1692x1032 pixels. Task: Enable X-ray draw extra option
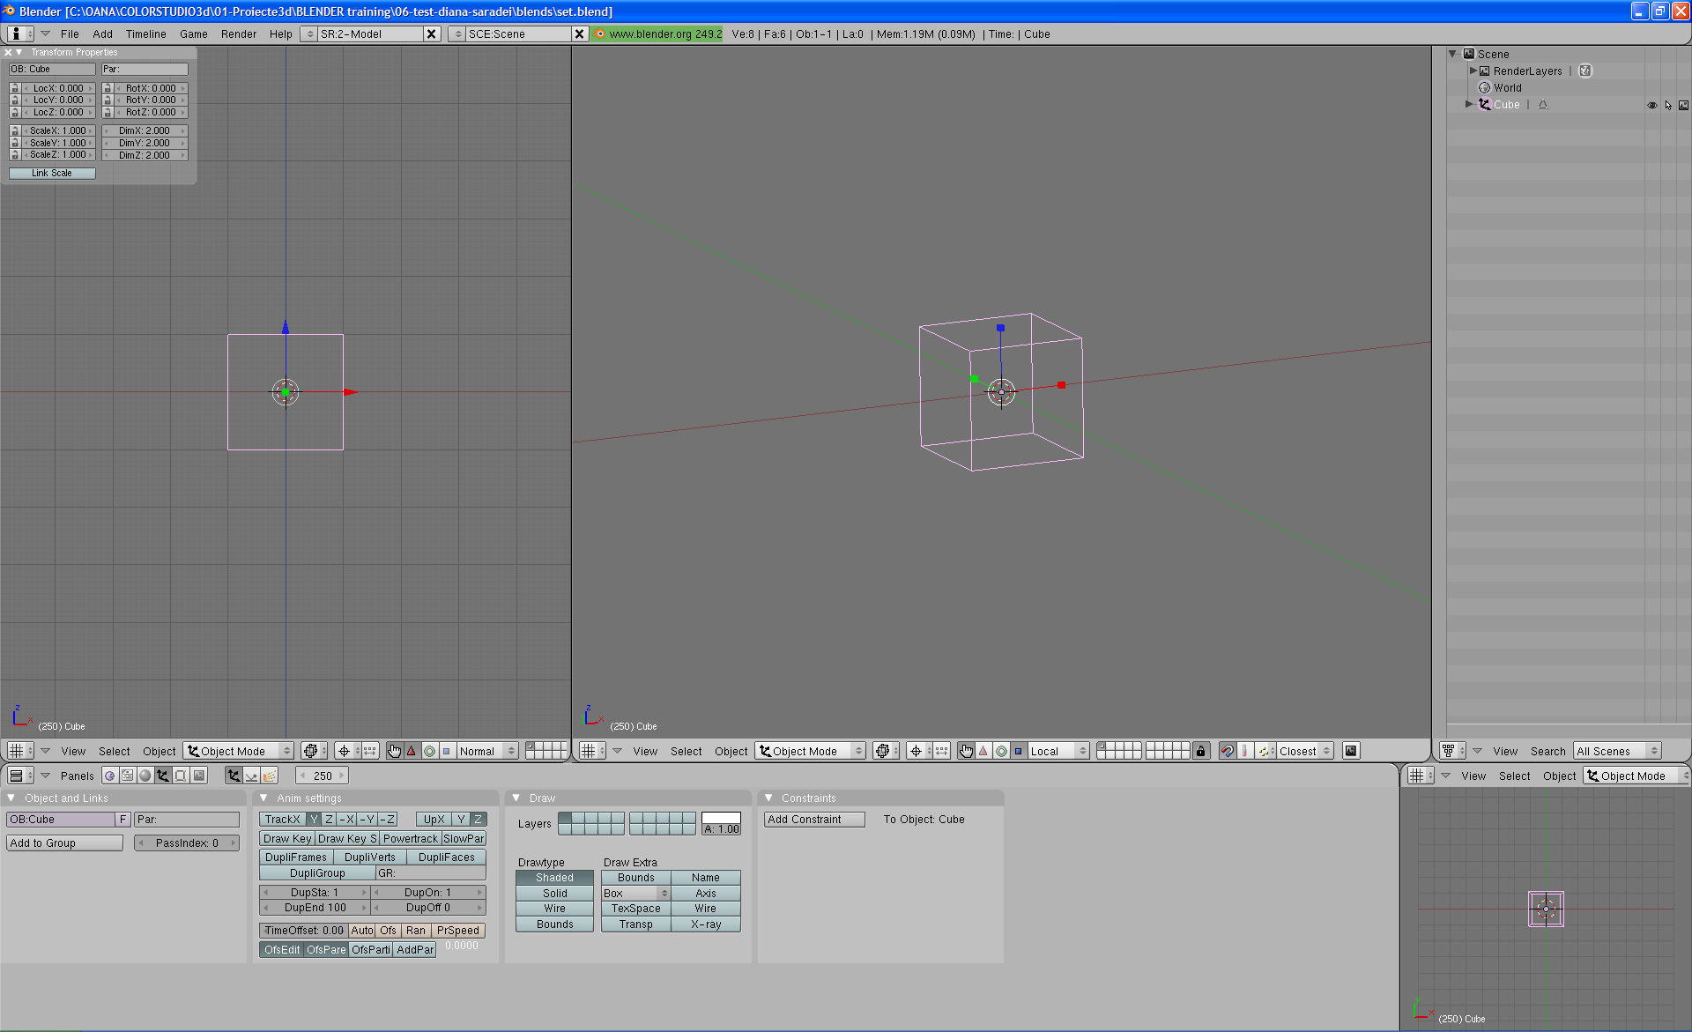tap(706, 924)
